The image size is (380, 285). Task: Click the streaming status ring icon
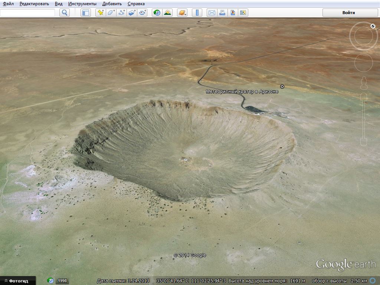click(373, 281)
